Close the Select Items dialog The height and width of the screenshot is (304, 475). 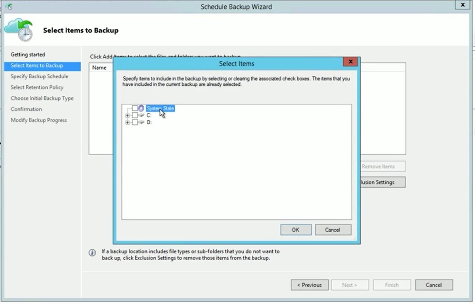350,62
